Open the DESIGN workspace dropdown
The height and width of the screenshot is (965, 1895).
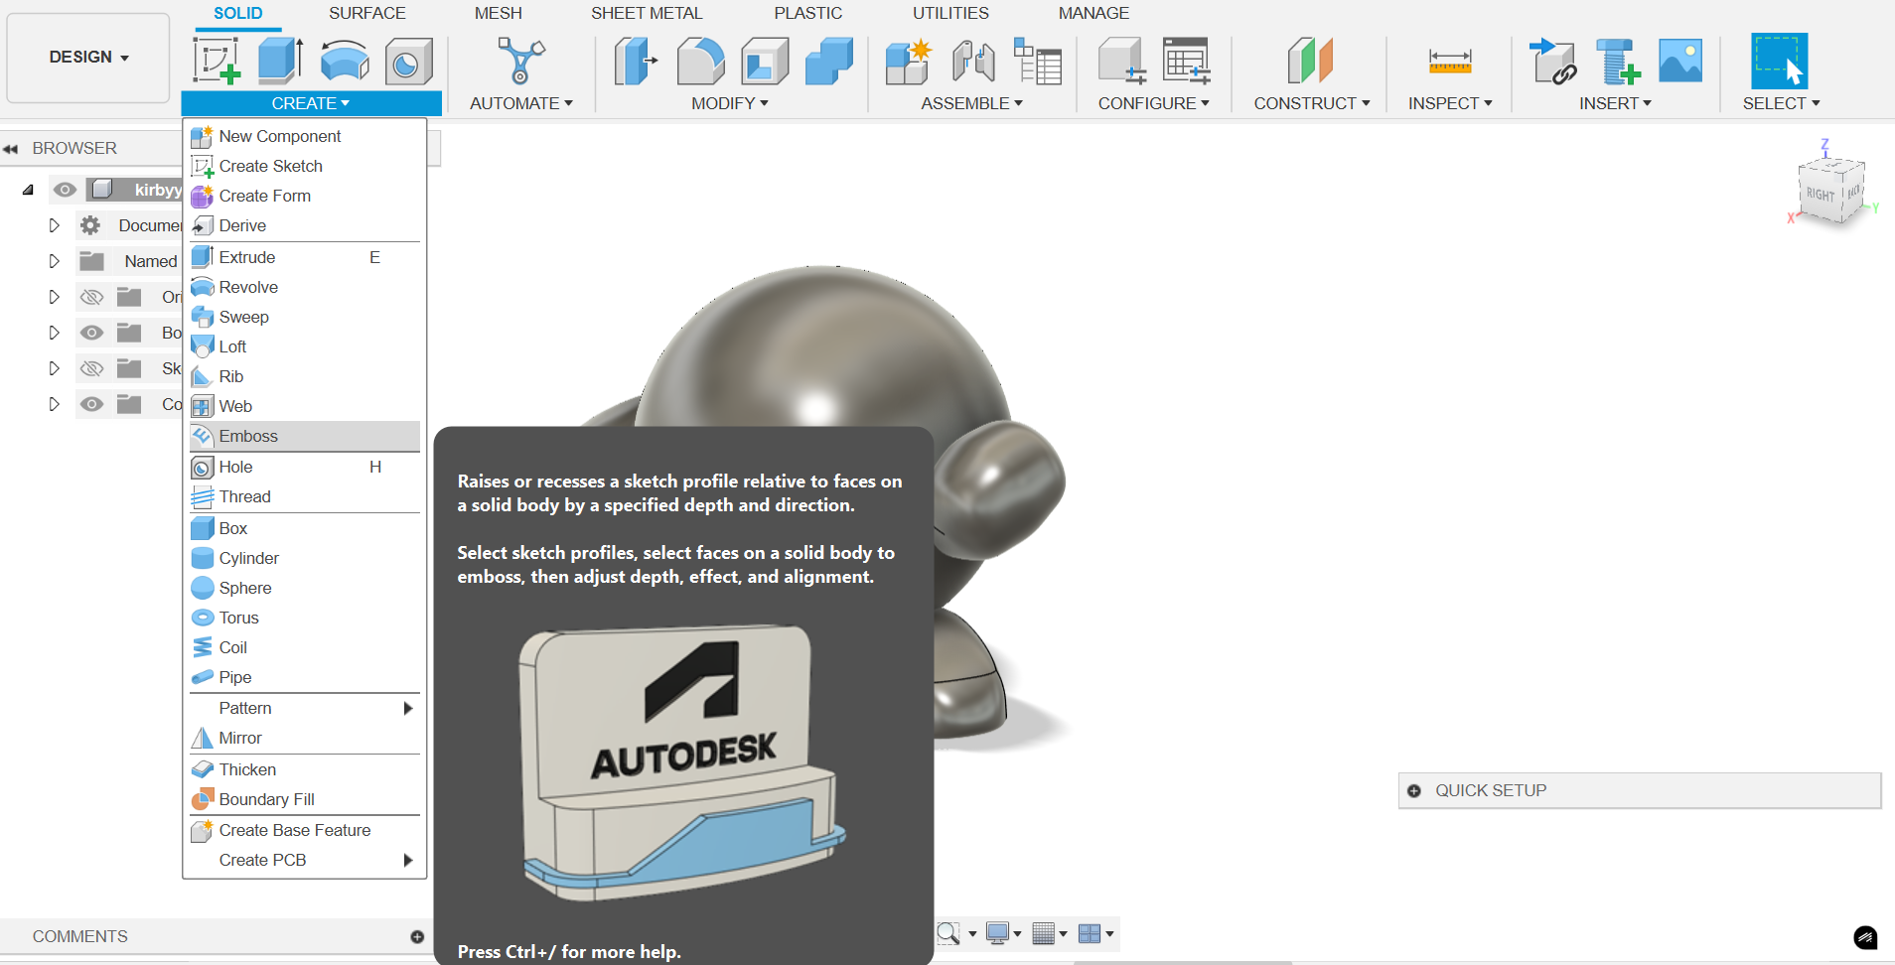pos(88,58)
